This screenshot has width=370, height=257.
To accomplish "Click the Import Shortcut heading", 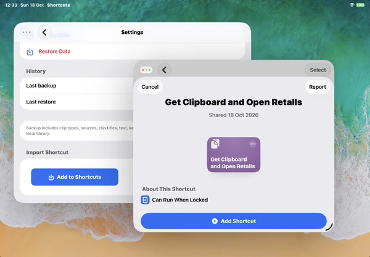I will point(47,152).
